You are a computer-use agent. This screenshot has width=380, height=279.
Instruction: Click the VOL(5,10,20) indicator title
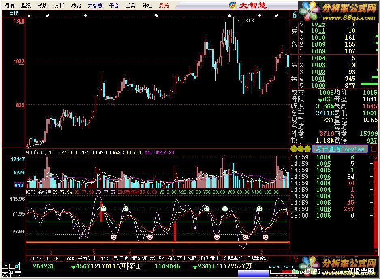pos(40,152)
